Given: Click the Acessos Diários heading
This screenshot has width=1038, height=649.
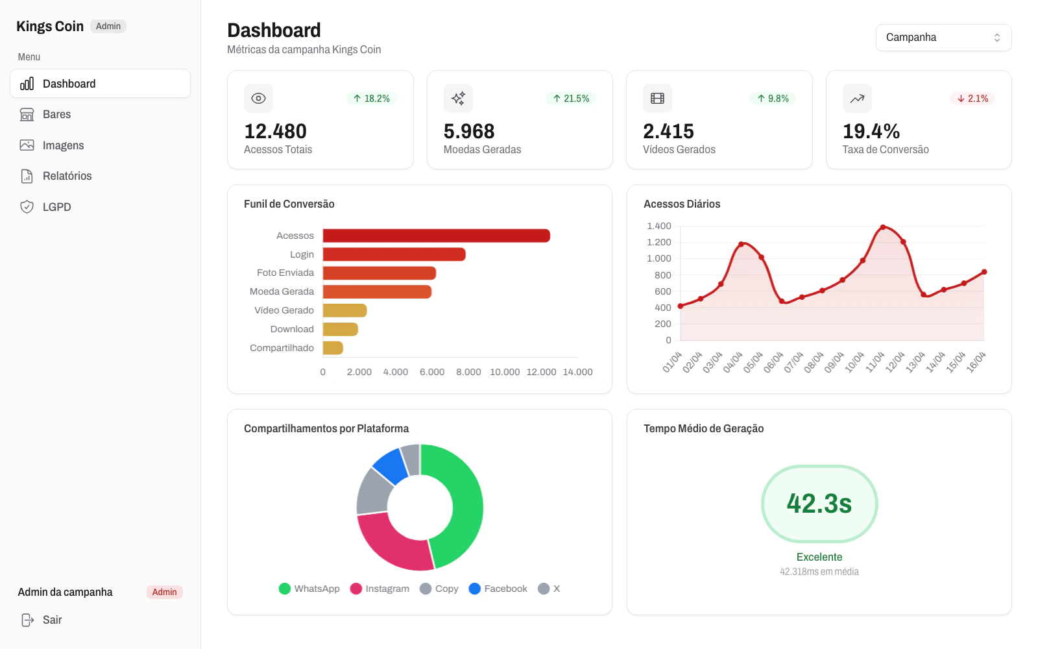Looking at the screenshot, I should point(682,204).
